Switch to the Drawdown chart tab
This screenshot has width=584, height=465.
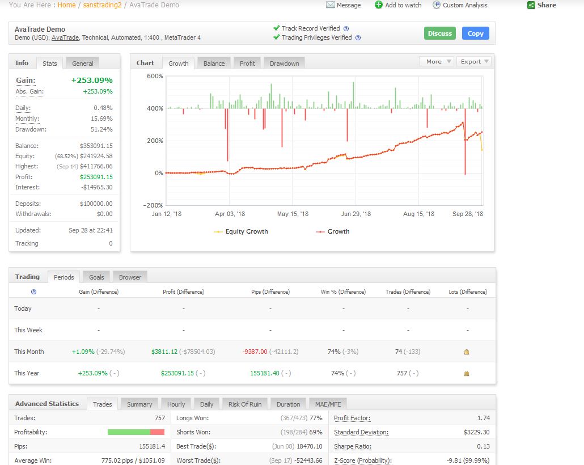pos(284,64)
